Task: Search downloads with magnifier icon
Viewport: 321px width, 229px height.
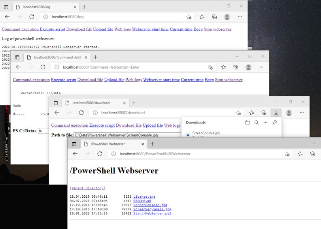Action: pyautogui.click(x=256, y=122)
